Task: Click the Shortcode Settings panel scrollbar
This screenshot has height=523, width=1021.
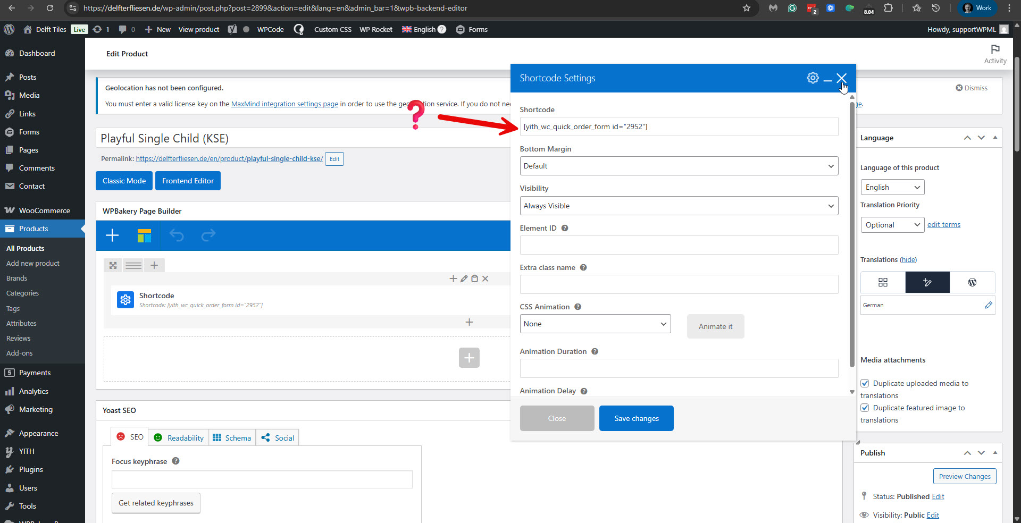Action: 852,234
